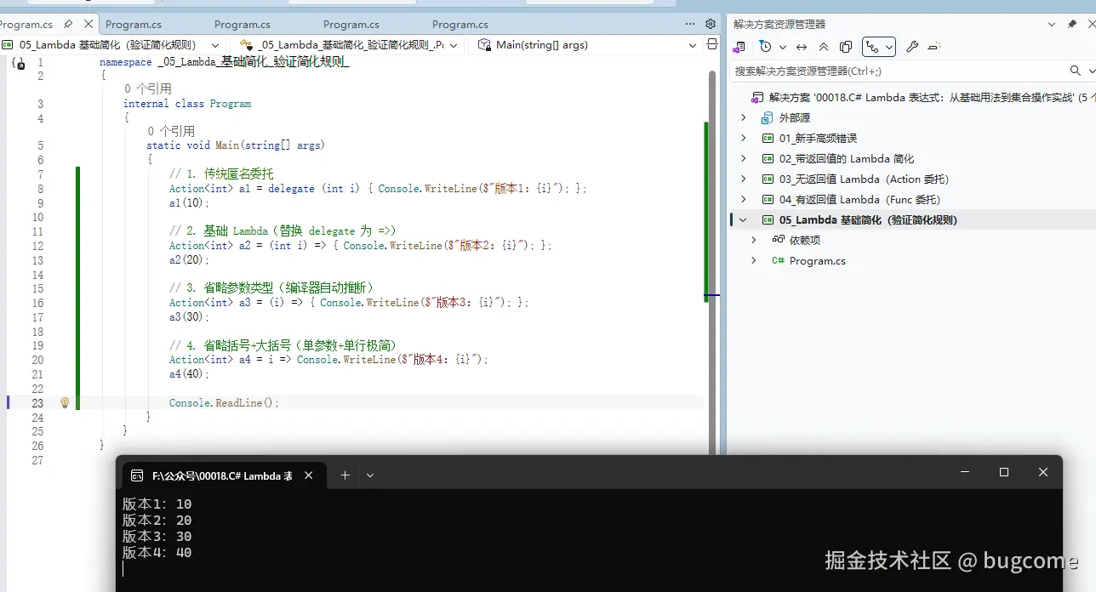Expand the 04_有返回值 Lambda project
Screen dimensions: 1096x592
point(744,199)
